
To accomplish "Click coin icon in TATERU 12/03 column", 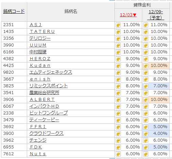I will 118,32.
